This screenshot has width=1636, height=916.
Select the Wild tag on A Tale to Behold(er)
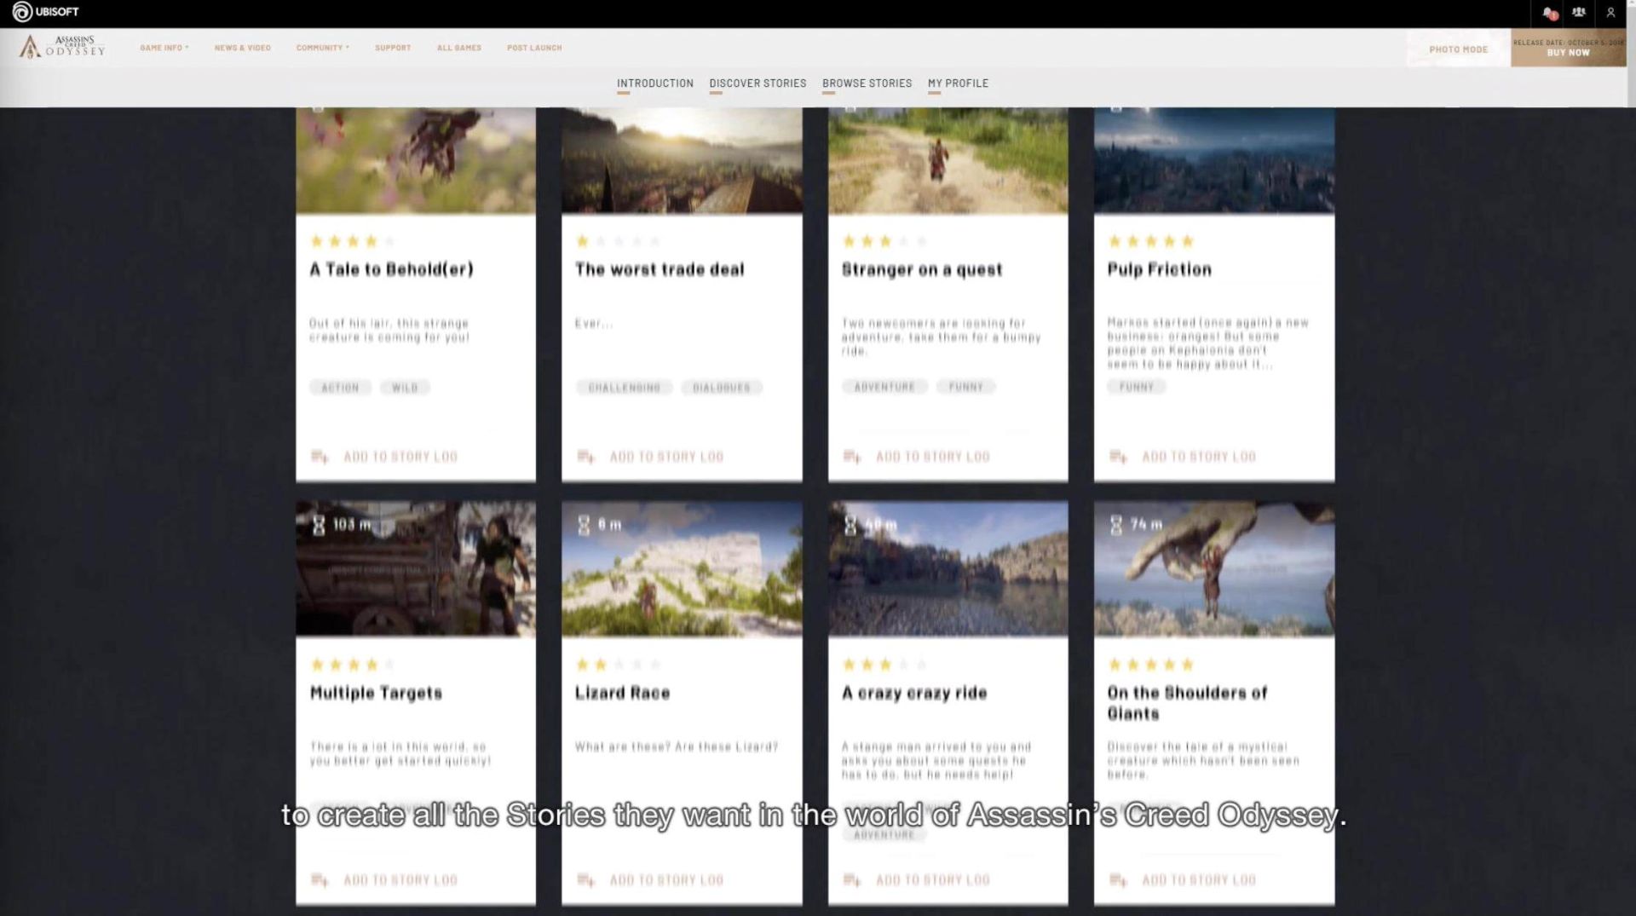[405, 388]
